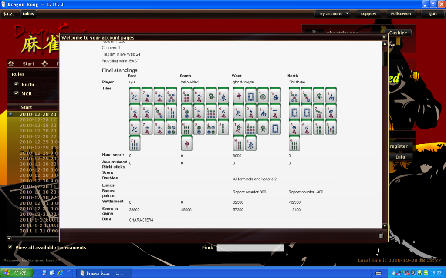Close the account pages dialog
Image resolution: width=446 pixels, height=278 pixels.
pyautogui.click(x=384, y=37)
